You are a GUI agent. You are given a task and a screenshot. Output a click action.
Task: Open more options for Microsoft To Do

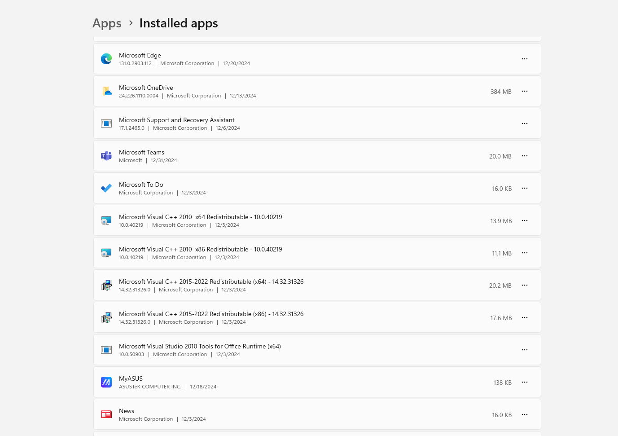525,188
